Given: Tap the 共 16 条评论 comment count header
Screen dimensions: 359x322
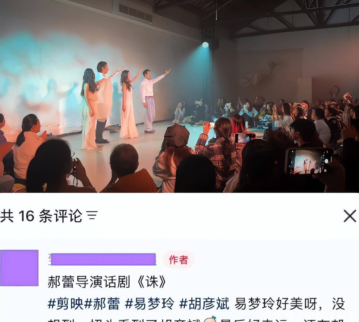Looking at the screenshot, I should tap(41, 216).
